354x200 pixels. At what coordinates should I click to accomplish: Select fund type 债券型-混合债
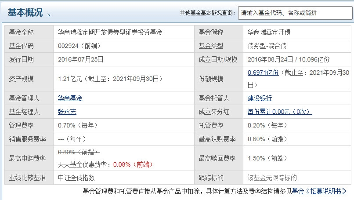(x=267, y=46)
